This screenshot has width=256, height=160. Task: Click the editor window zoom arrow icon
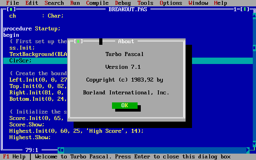pos(244,9)
